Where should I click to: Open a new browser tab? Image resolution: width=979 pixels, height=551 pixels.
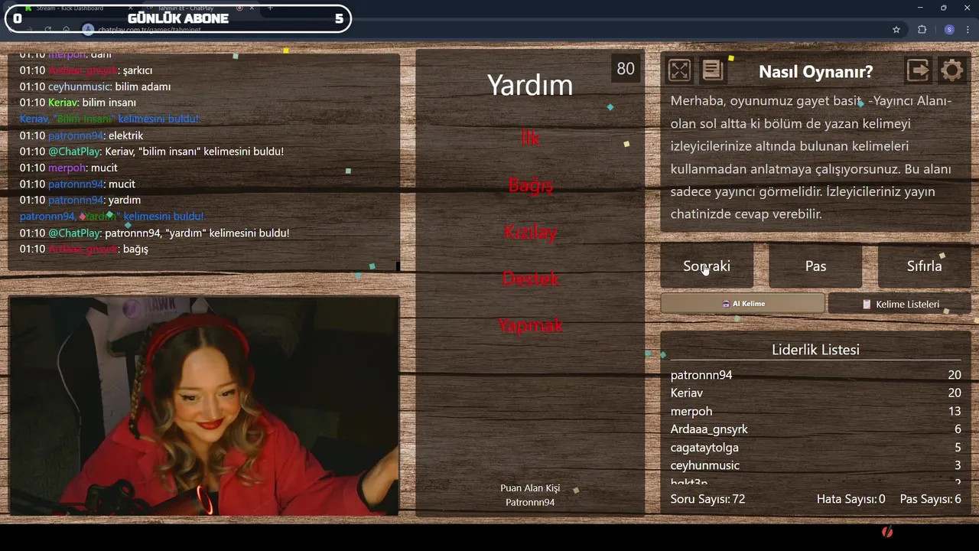pos(270,8)
